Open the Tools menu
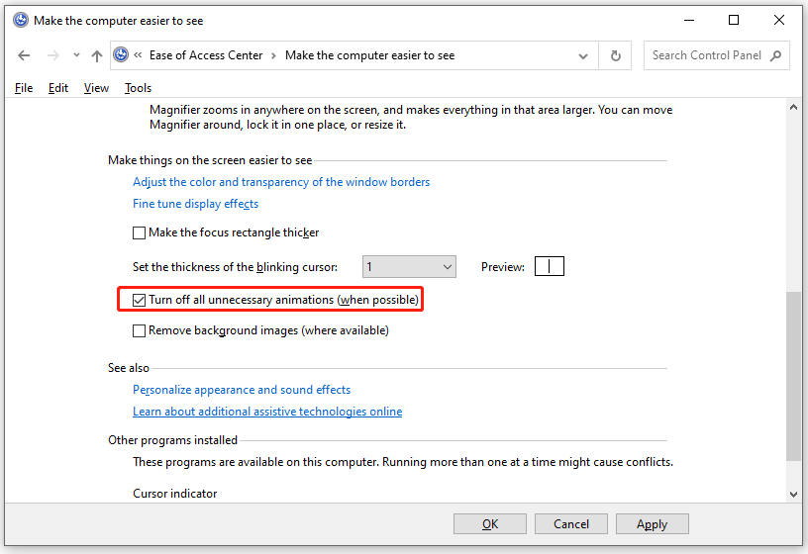Screen dimensions: 808x554 pos(138,88)
